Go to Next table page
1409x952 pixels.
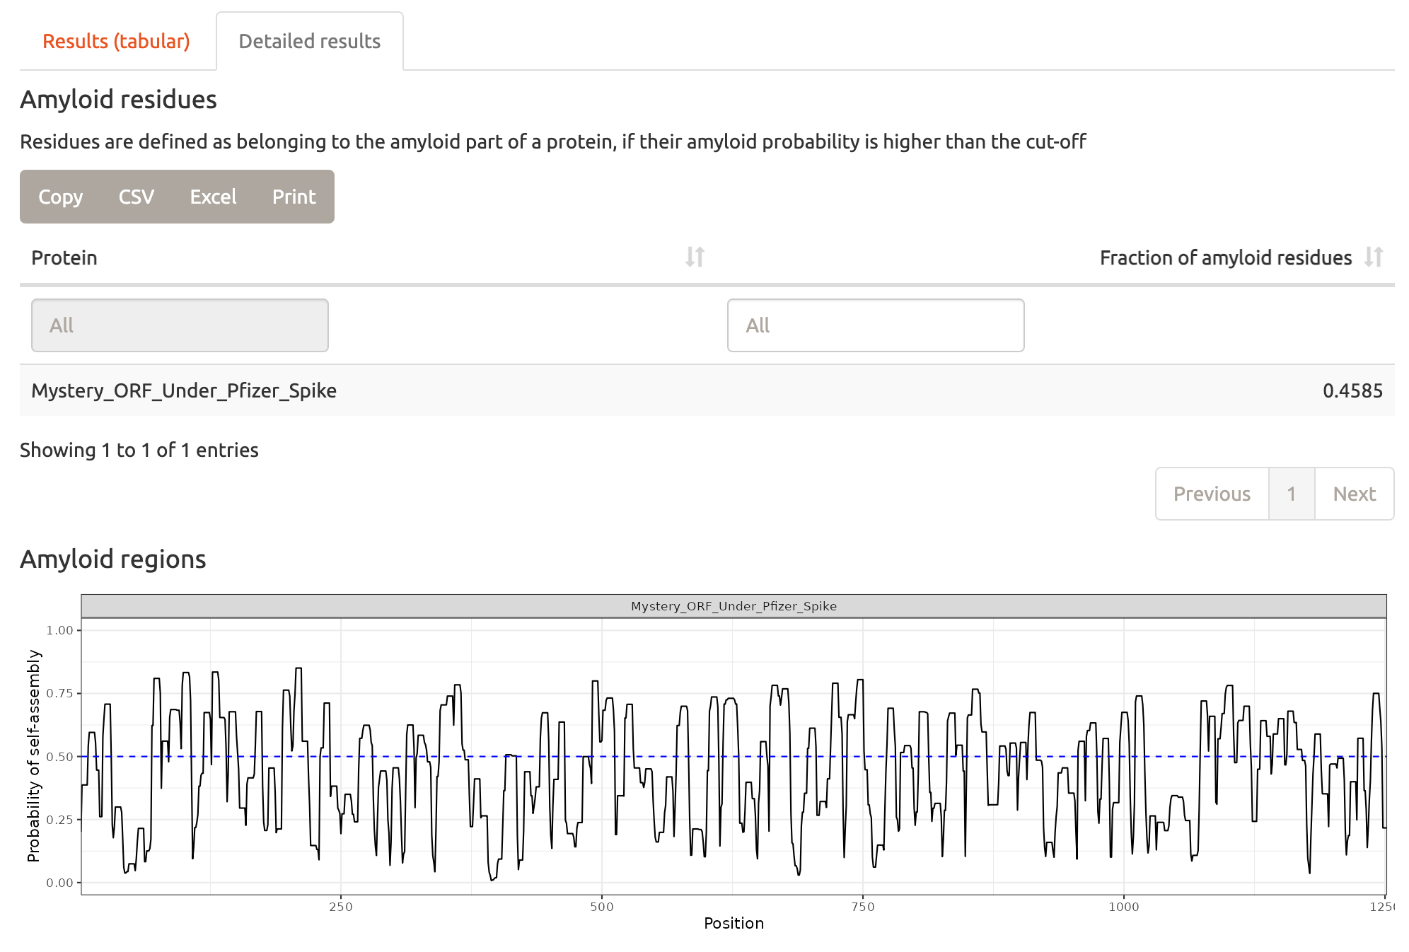(1354, 494)
